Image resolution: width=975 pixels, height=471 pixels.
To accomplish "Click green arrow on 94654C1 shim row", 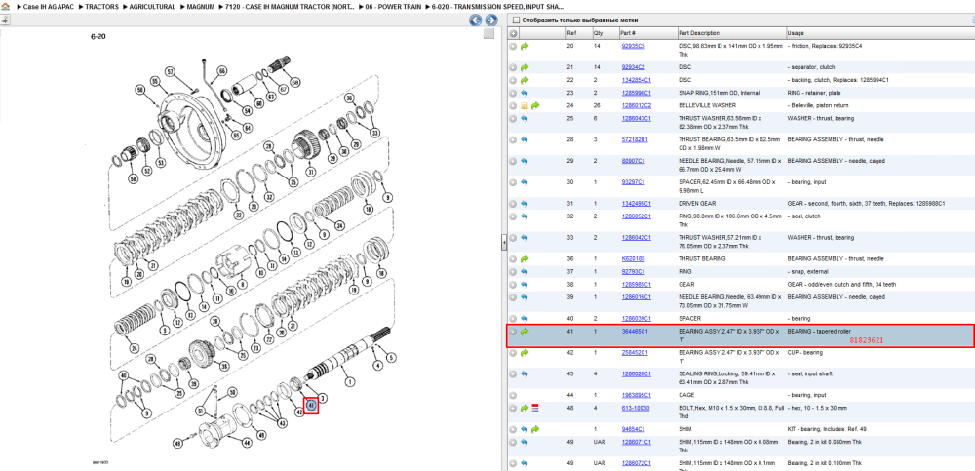I will (535, 429).
